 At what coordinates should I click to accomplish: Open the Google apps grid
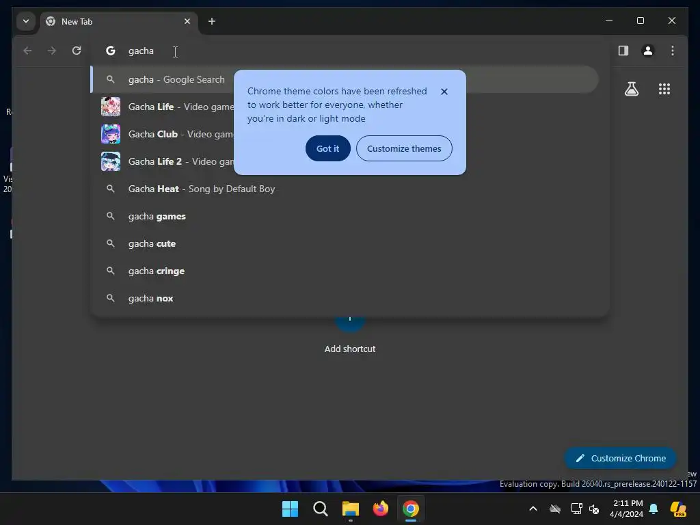pos(664,89)
